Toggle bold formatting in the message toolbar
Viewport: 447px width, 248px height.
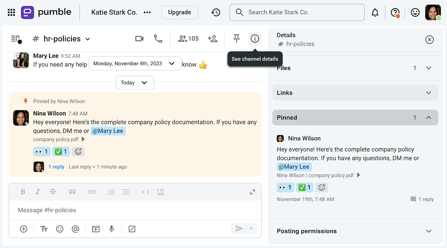click(23, 191)
